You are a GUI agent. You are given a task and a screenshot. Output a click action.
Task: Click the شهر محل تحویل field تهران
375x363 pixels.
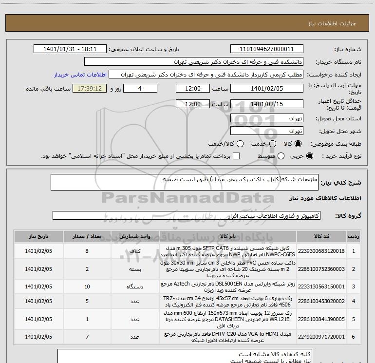[267, 131]
